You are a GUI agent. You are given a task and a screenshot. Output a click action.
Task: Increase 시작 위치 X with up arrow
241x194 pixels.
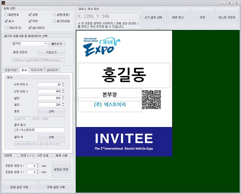[63, 83]
